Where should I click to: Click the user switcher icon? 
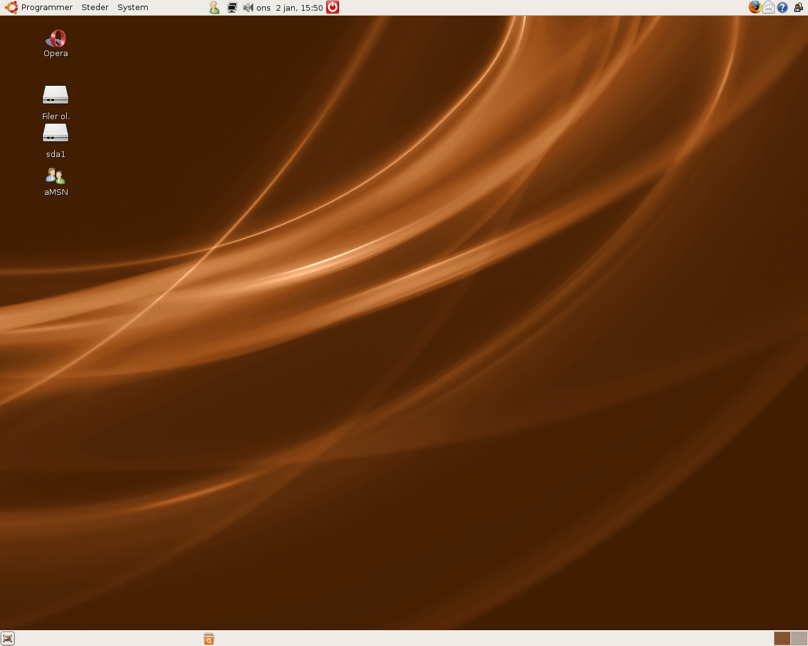[215, 8]
